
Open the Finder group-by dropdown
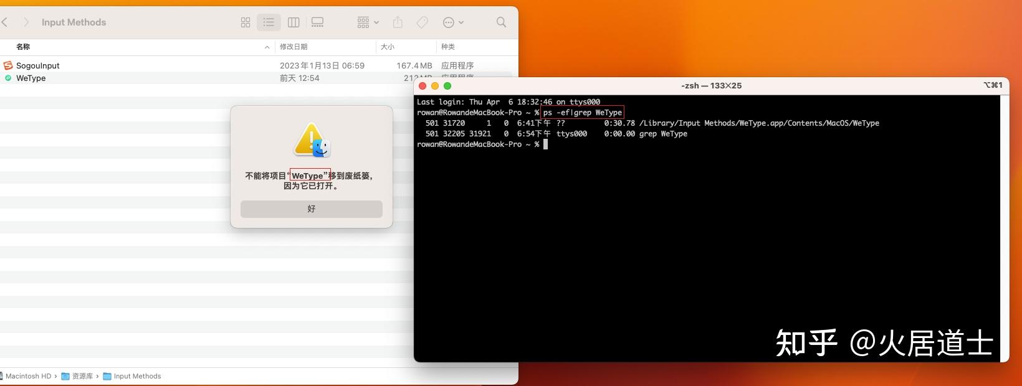pos(368,22)
